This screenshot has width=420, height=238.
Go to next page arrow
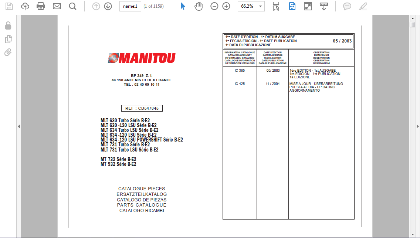click(108, 6)
